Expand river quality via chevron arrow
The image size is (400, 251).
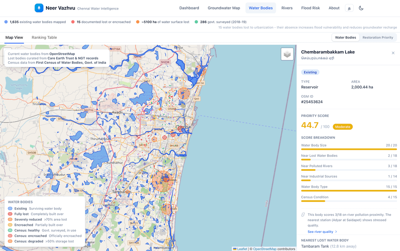336,232
